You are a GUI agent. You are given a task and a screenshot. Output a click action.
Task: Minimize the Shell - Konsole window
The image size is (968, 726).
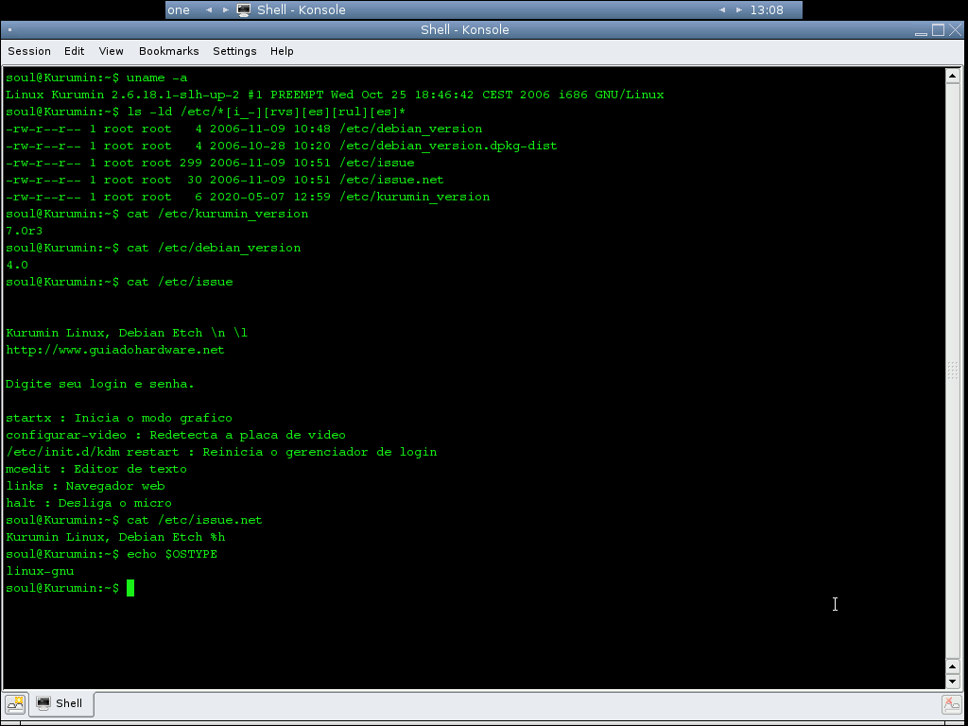coord(921,29)
